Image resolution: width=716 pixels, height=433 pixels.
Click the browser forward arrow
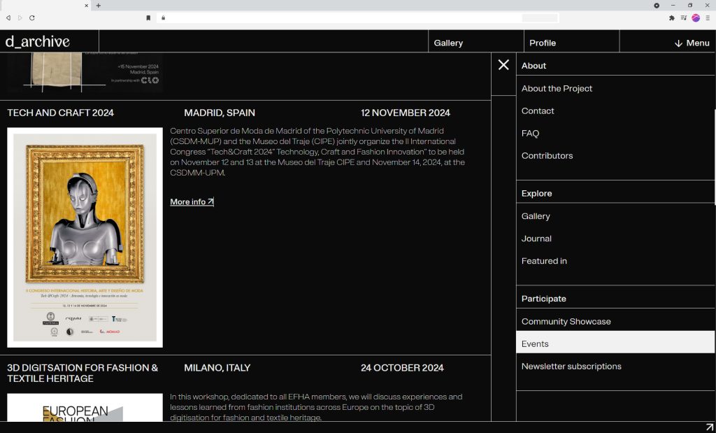tap(20, 17)
